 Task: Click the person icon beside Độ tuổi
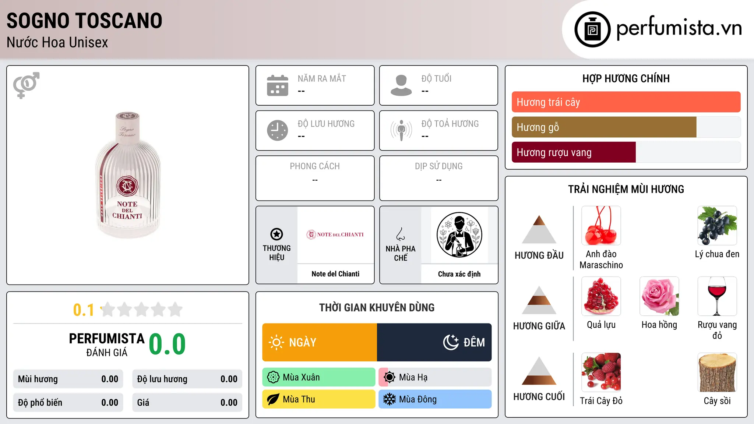pyautogui.click(x=401, y=85)
